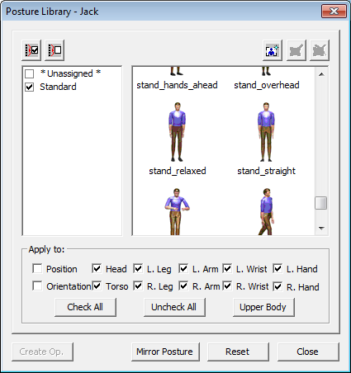Uncheck the L. Leg checkbox
The image size is (351, 373).
(x=138, y=268)
